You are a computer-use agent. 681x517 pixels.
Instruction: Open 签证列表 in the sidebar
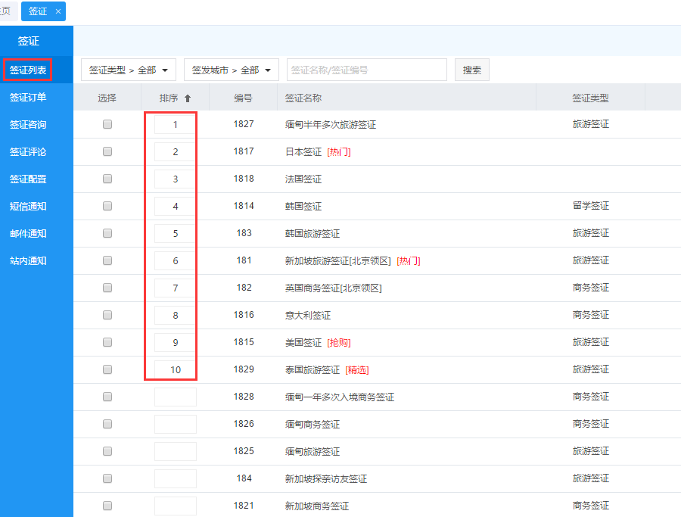point(28,70)
